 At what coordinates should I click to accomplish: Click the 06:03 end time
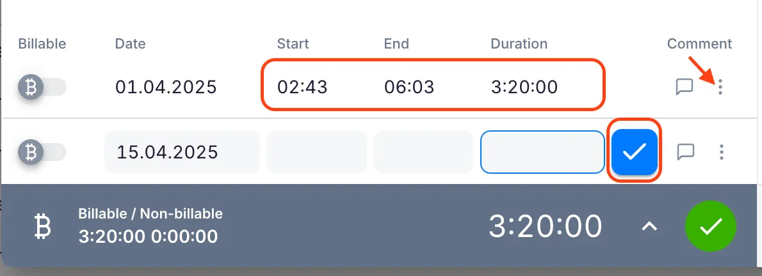[409, 87]
